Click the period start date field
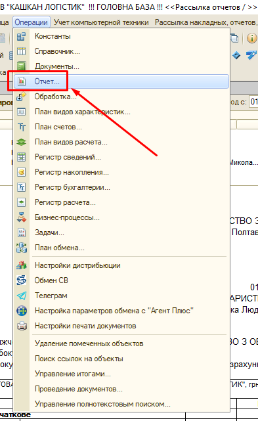The image size is (258, 421). click(x=253, y=102)
